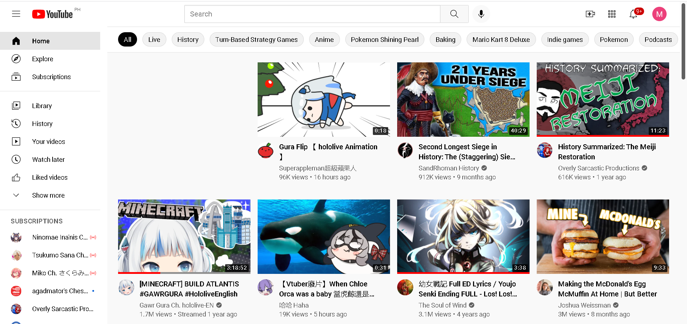Image resolution: width=687 pixels, height=324 pixels.
Task: Open Overly Sarcastic Productions link under Meiji video
Action: coord(599,168)
